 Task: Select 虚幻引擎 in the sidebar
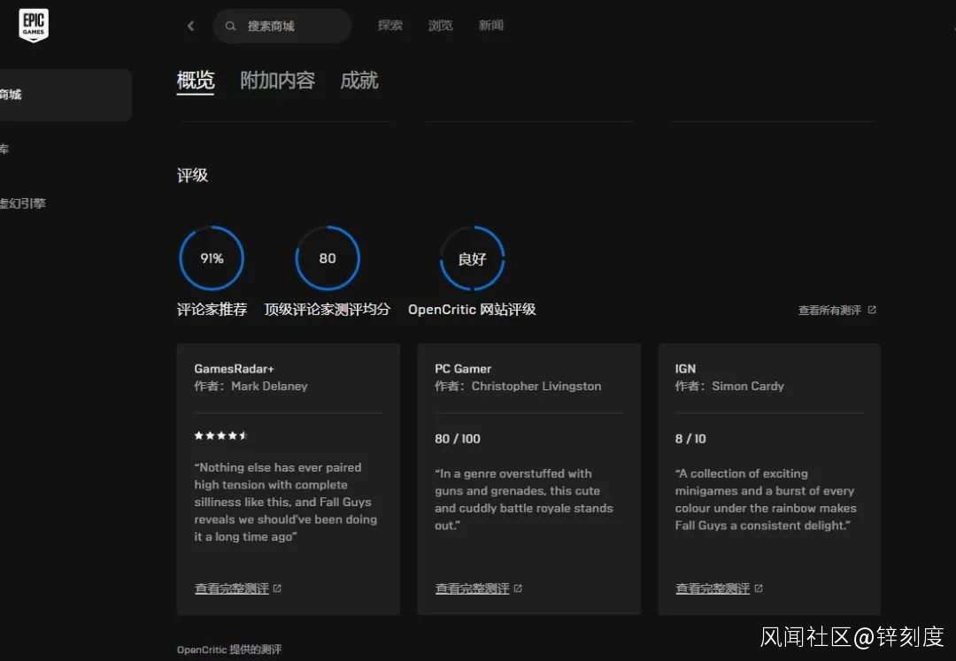point(23,204)
